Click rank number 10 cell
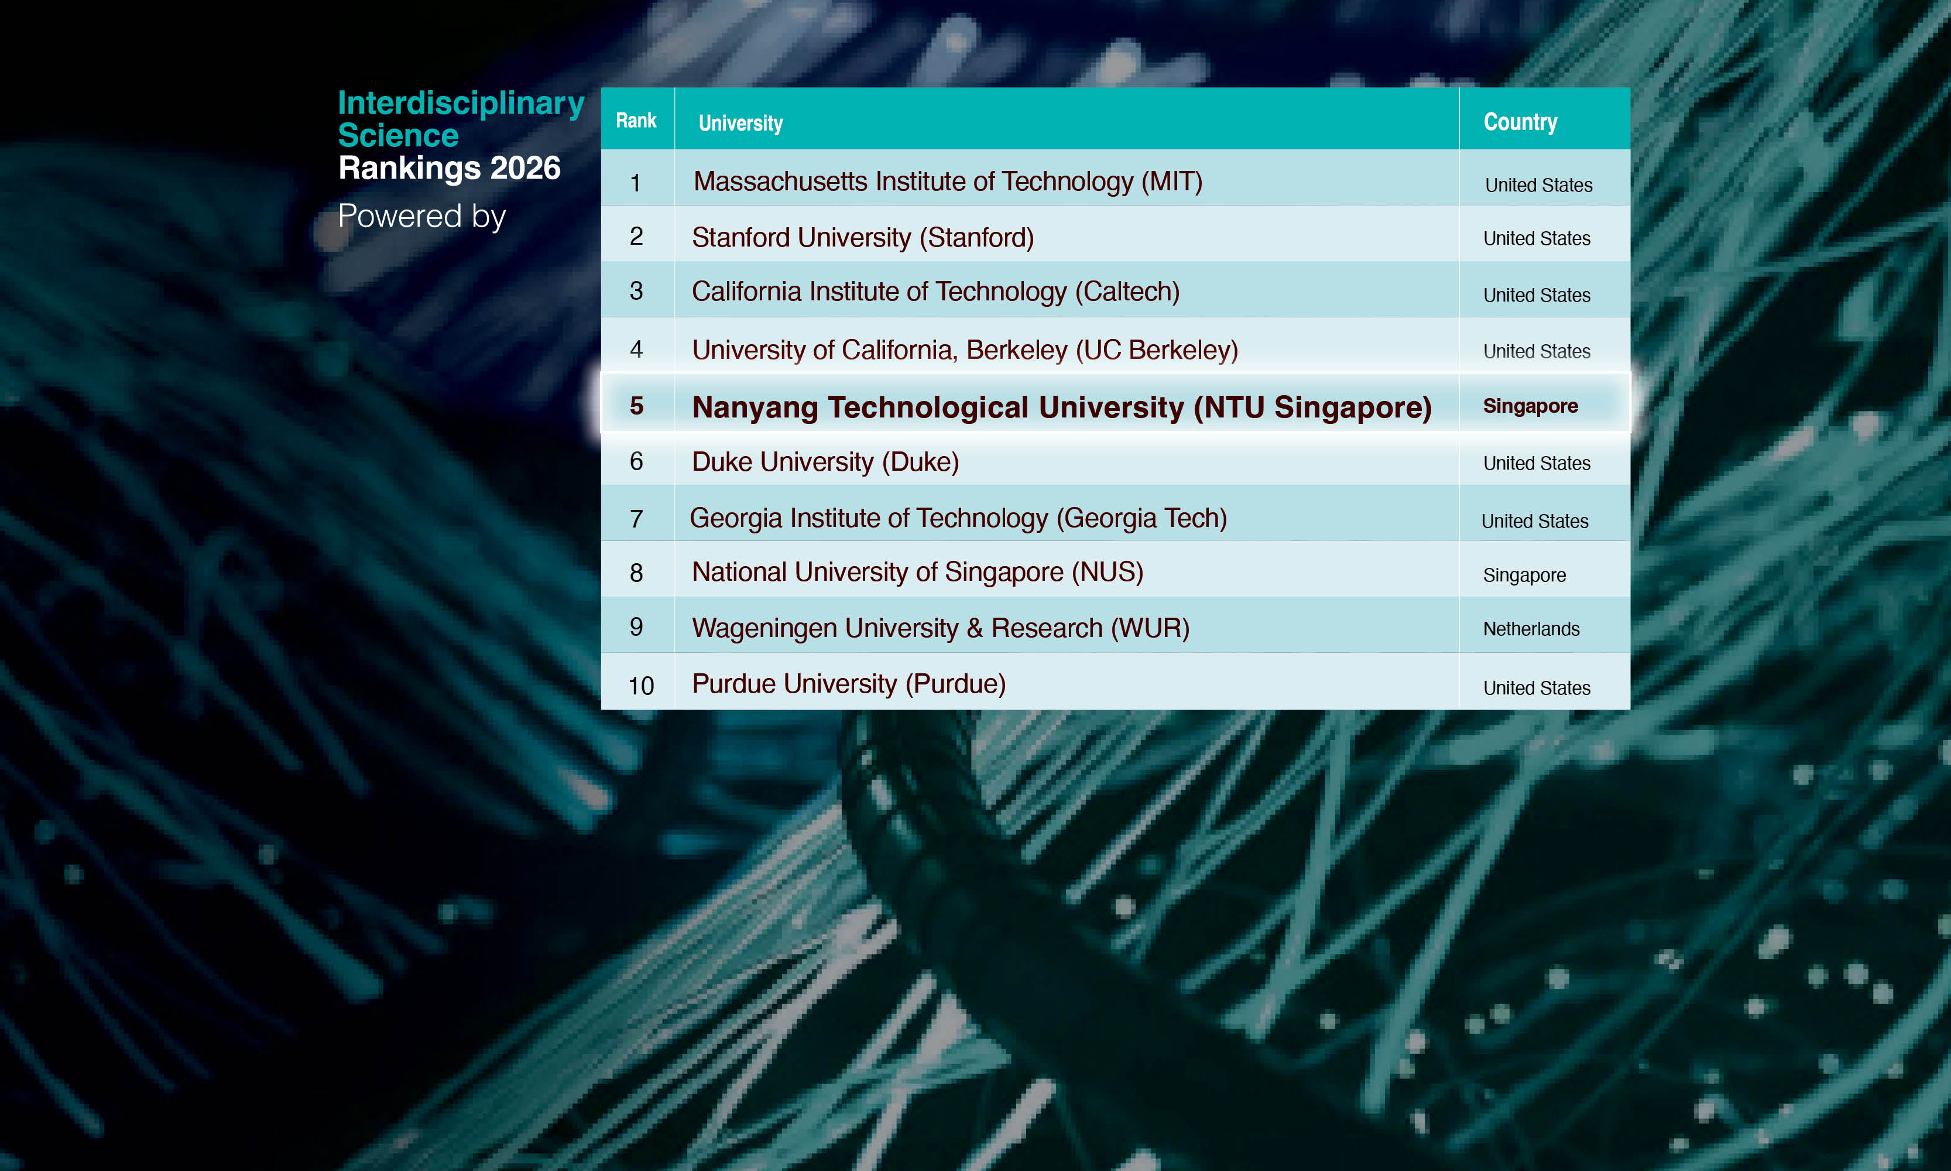 pyautogui.click(x=640, y=686)
